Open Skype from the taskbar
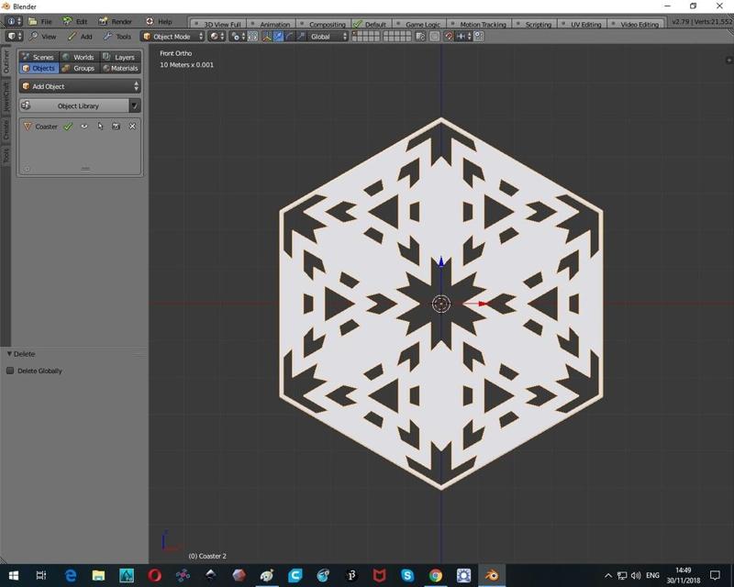 tap(407, 575)
